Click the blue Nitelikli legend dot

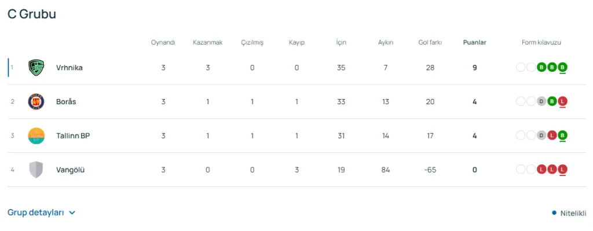[x=554, y=213]
